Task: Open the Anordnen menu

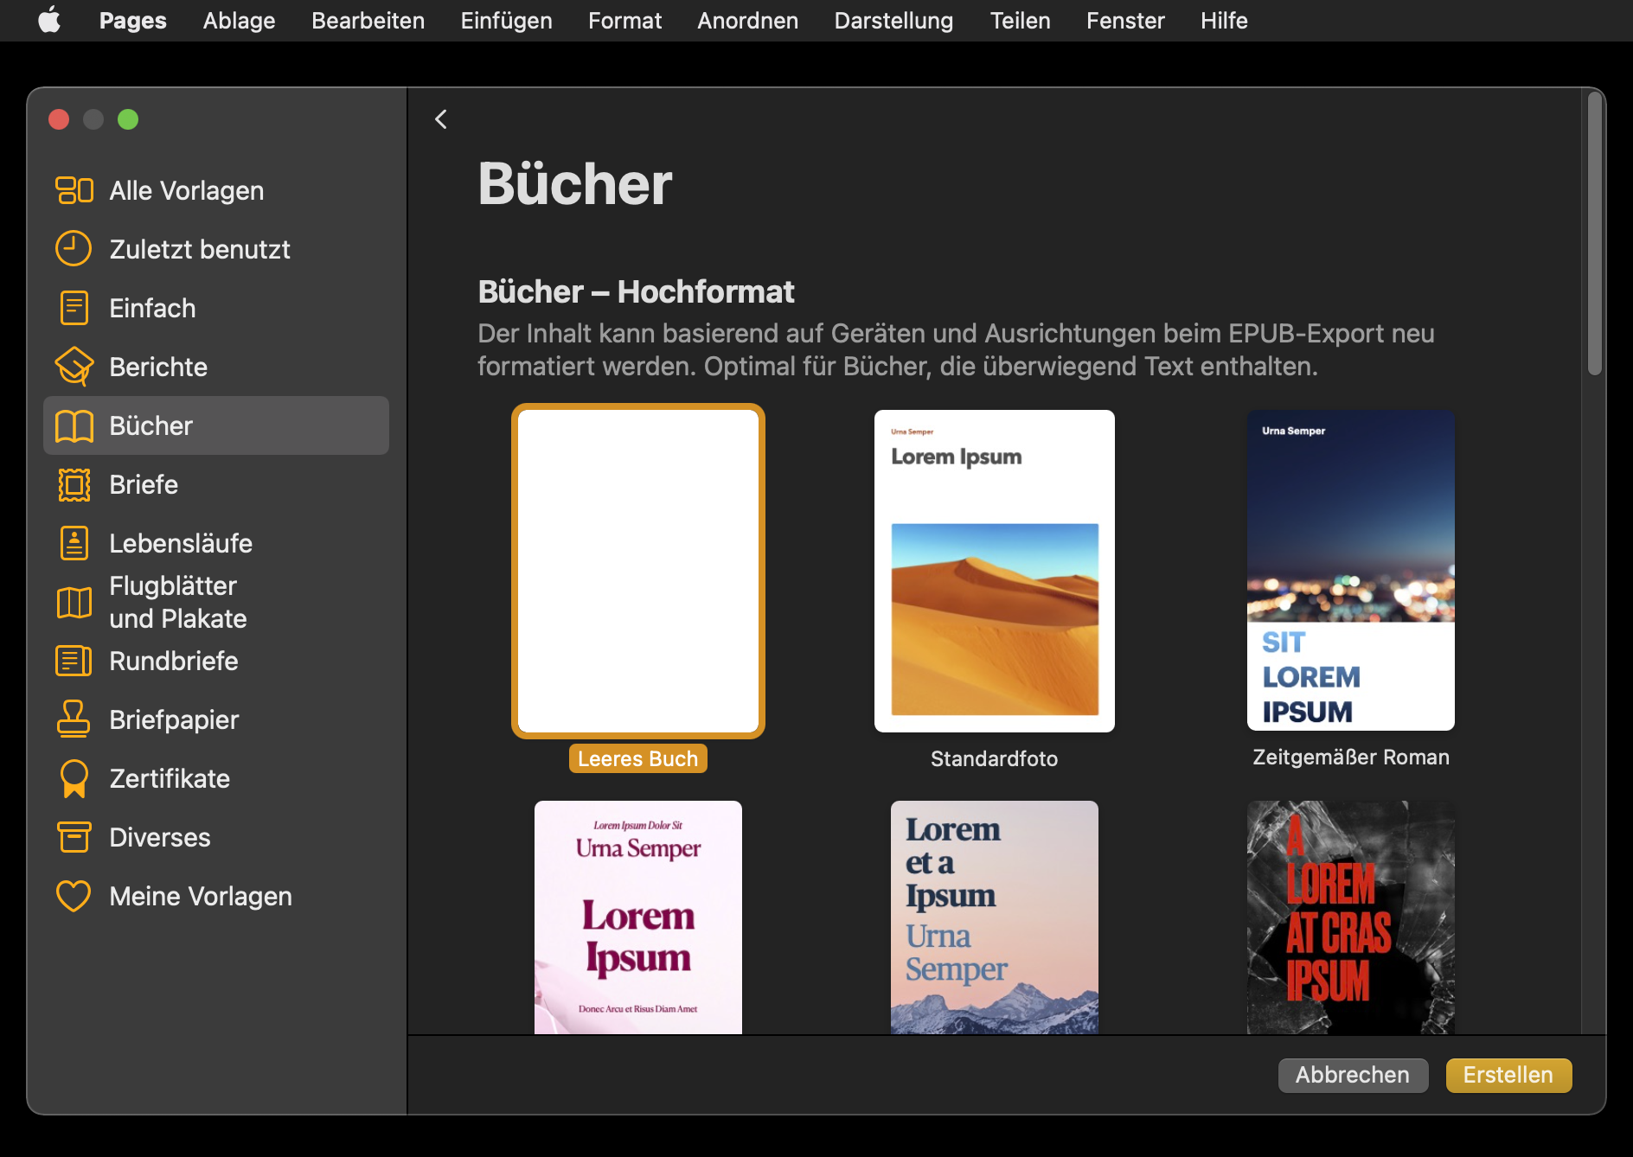Action: (748, 20)
